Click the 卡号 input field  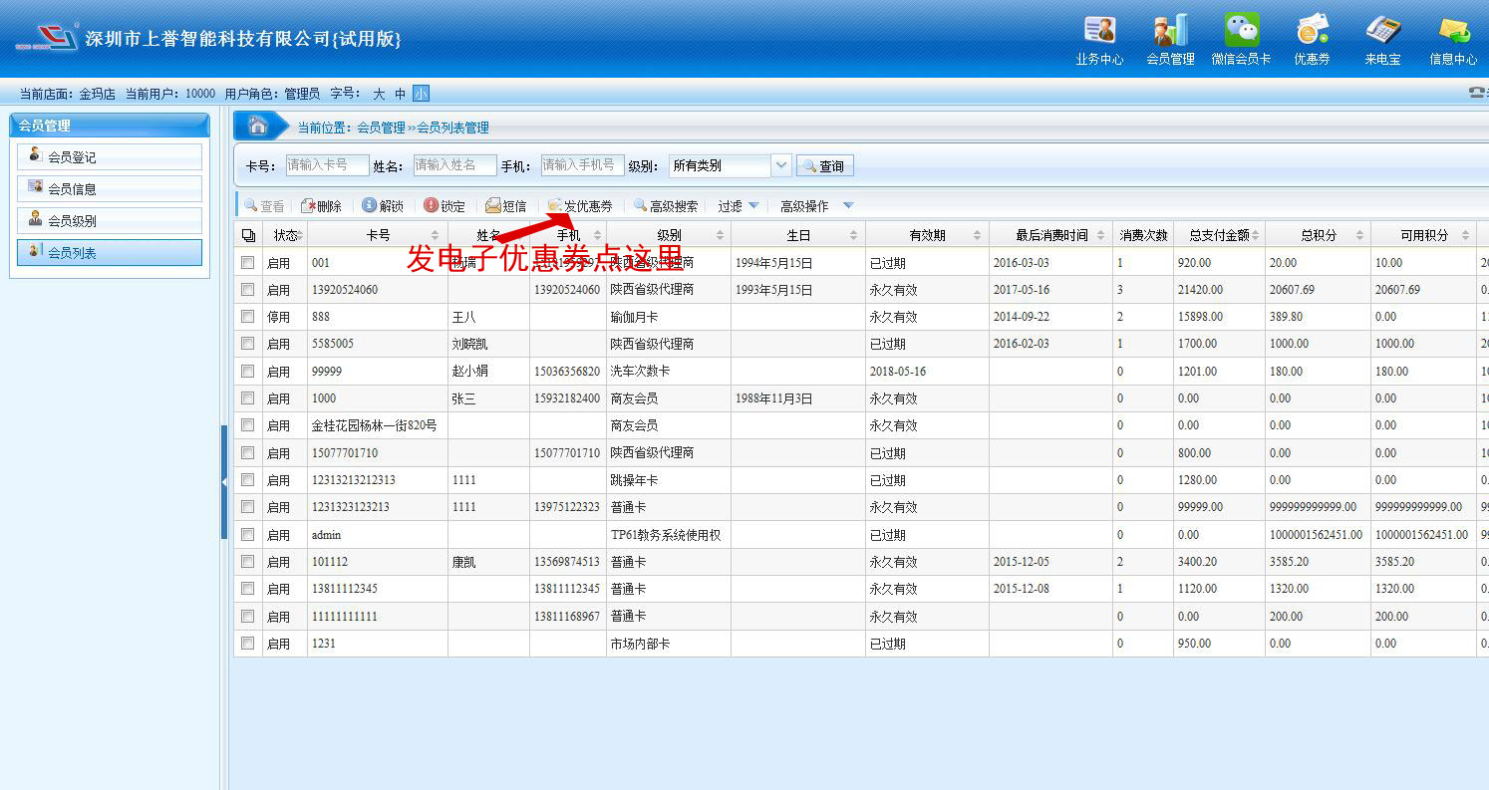[326, 165]
